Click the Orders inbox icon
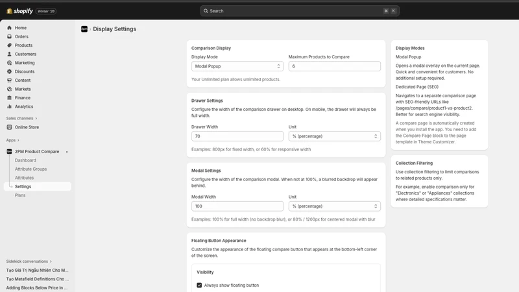This screenshot has height=292, width=519. (9, 36)
